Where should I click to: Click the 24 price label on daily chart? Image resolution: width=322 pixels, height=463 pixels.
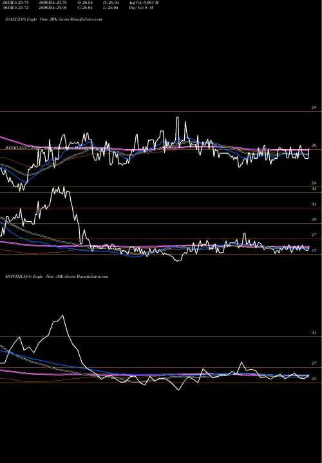click(x=314, y=183)
